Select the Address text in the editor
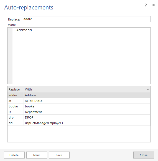This screenshot has width=158, height=161. (24, 30)
